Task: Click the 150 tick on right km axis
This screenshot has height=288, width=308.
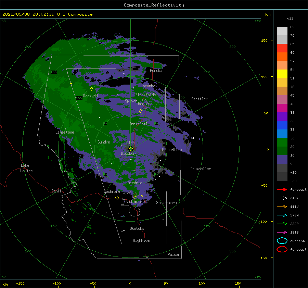Action: point(264,40)
